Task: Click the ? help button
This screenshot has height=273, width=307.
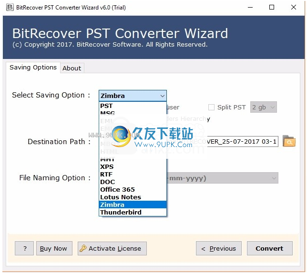Action: click(24, 248)
